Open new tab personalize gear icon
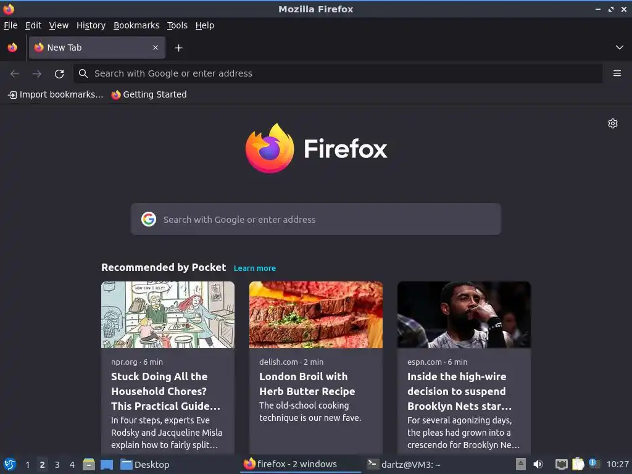This screenshot has height=474, width=632. pyautogui.click(x=613, y=123)
